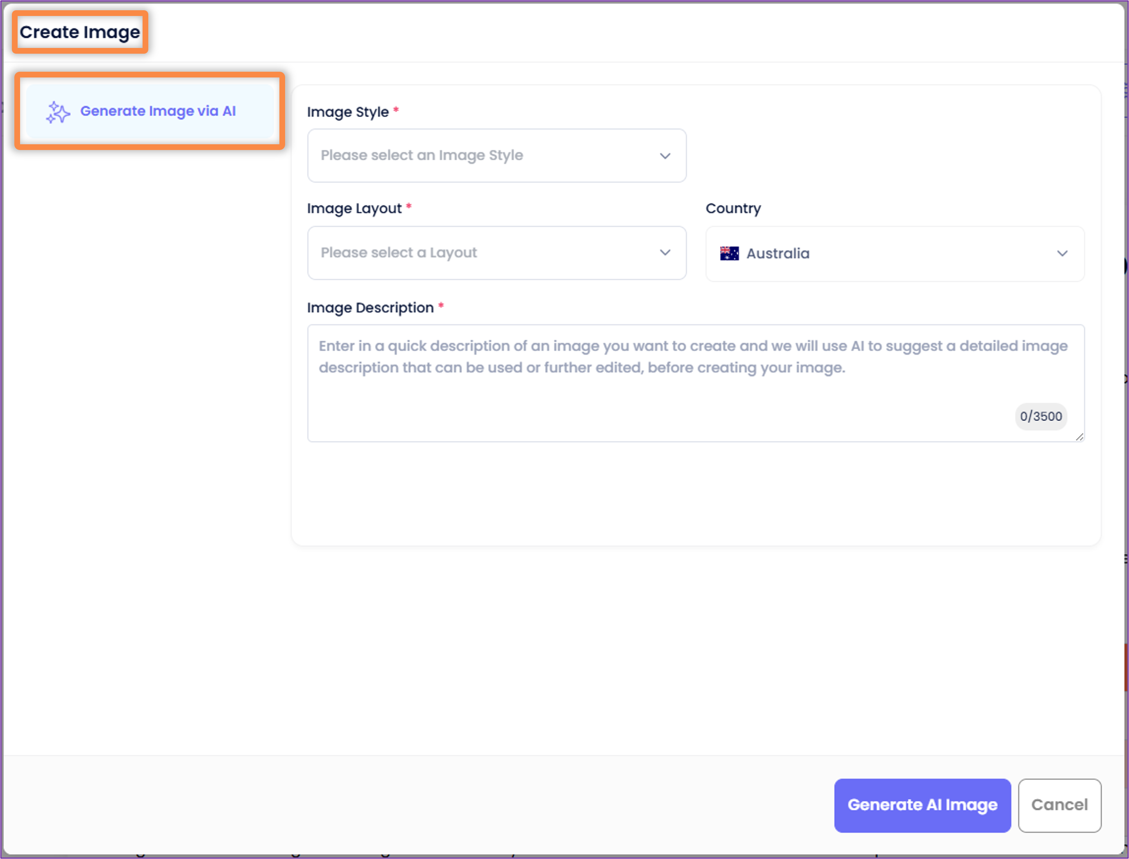Expand the Country dropdown showing Australia
The width and height of the screenshot is (1129, 859).
894,254
